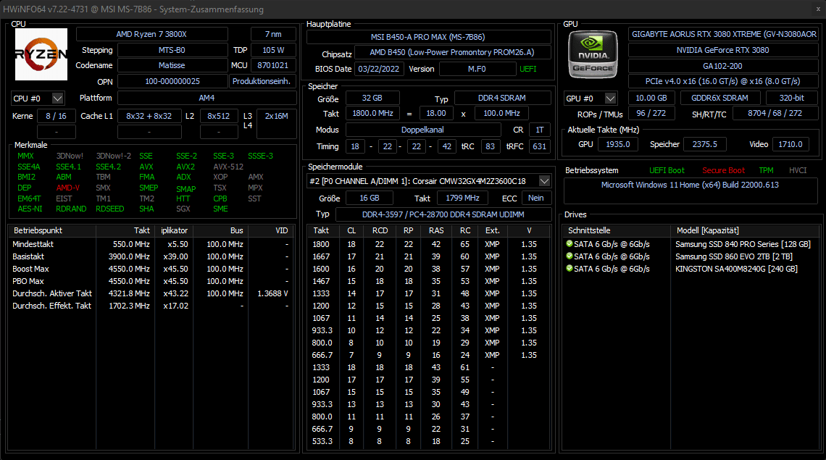Click the '320-bit' bus width field
This screenshot has height=460, width=826.
click(792, 98)
